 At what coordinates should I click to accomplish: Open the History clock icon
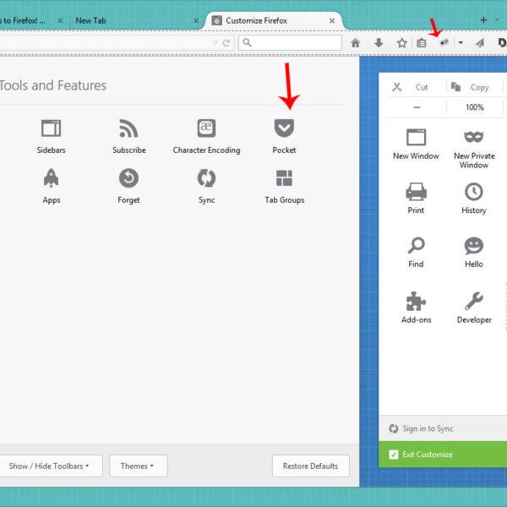coord(474,192)
